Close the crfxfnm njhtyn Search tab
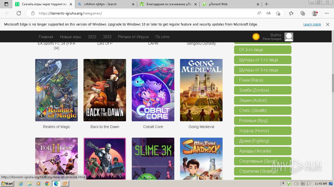This screenshot has width=334, height=187. 133,4
